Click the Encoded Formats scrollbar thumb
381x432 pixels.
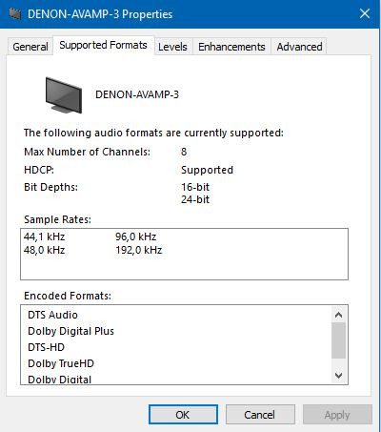[x=338, y=340]
